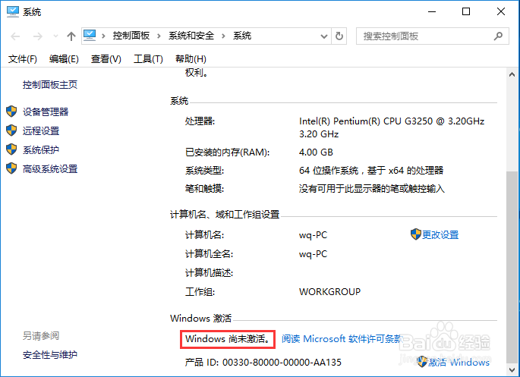
Task: Select product ID 00330-80000-00000-AA135
Action: tap(282, 362)
